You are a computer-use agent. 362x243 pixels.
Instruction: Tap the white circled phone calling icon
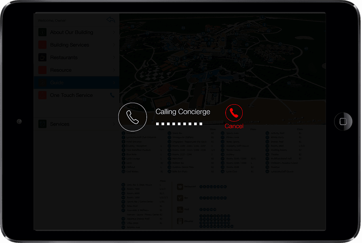tap(132, 117)
